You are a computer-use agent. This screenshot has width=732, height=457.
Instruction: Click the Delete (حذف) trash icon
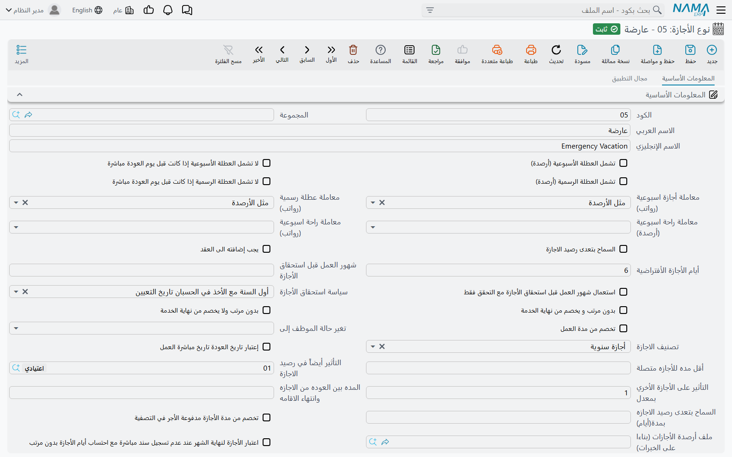353,50
